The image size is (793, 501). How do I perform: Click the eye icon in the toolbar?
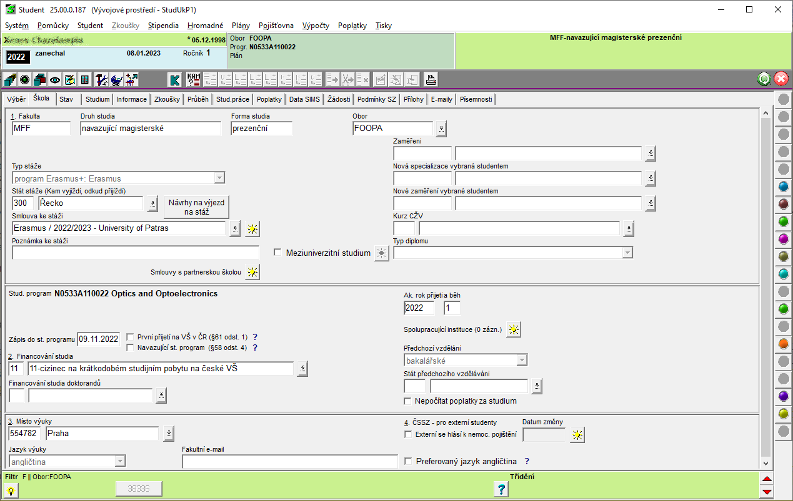click(x=55, y=80)
